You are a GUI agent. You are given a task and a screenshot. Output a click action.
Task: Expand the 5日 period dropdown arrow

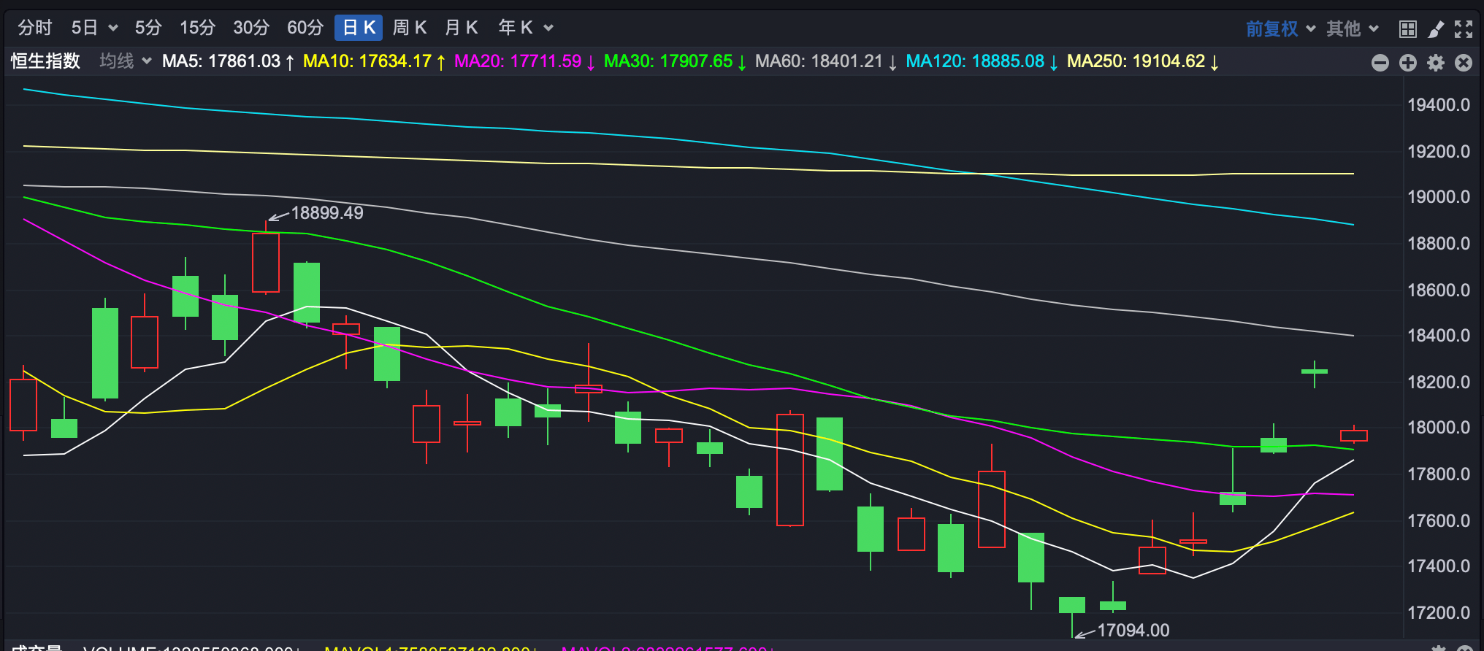[x=113, y=28]
